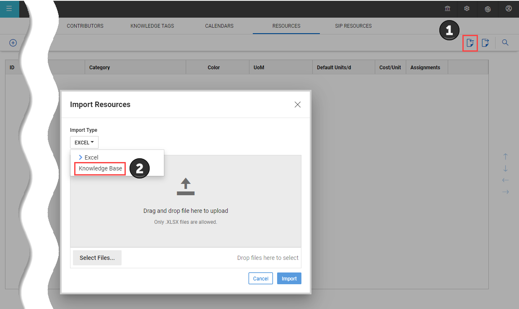Click the add resource plus icon
This screenshot has width=519, height=309.
click(13, 43)
